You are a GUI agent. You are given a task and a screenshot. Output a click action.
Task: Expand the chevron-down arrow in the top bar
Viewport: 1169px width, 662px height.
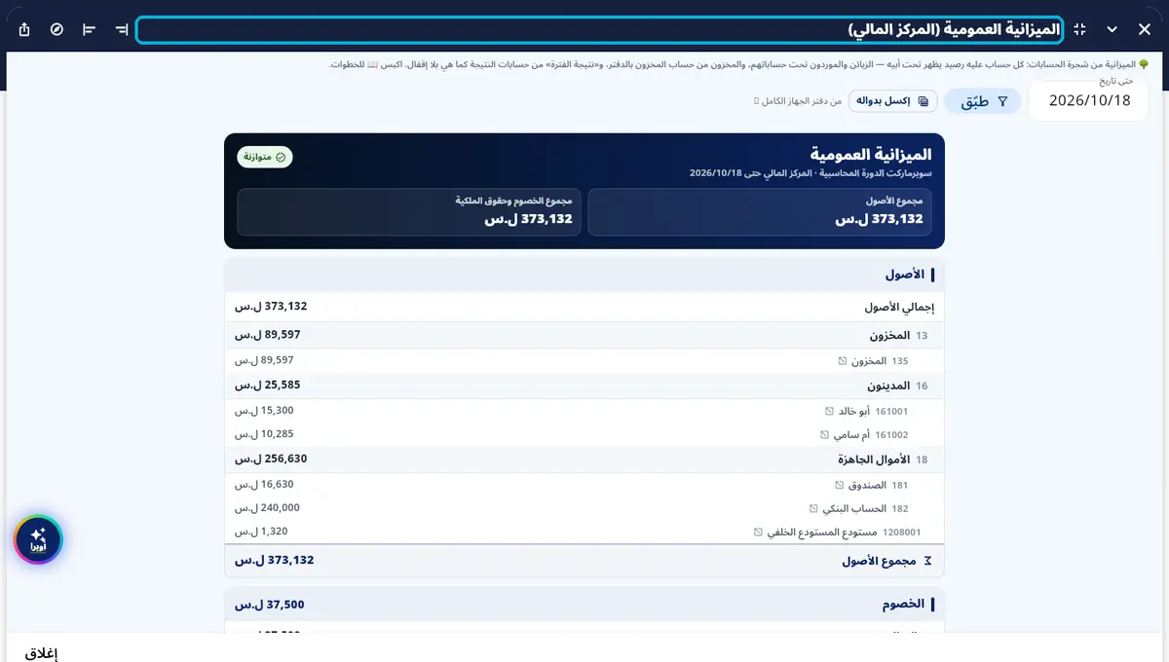[1112, 30]
